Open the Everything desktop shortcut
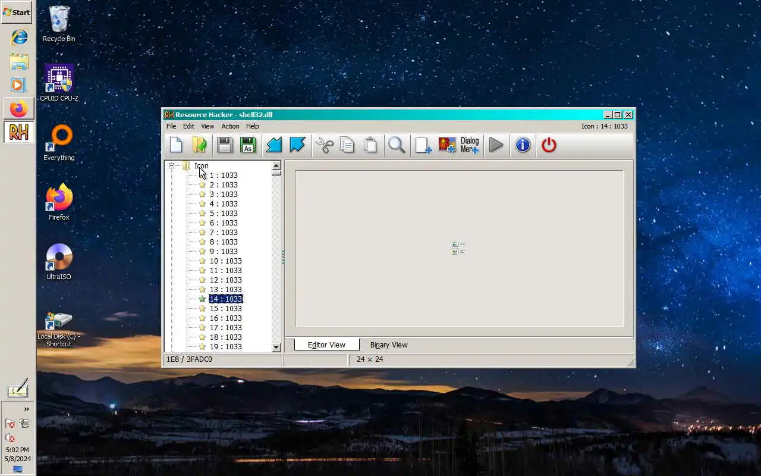Viewport: 761px width, 476px height. coord(59,143)
